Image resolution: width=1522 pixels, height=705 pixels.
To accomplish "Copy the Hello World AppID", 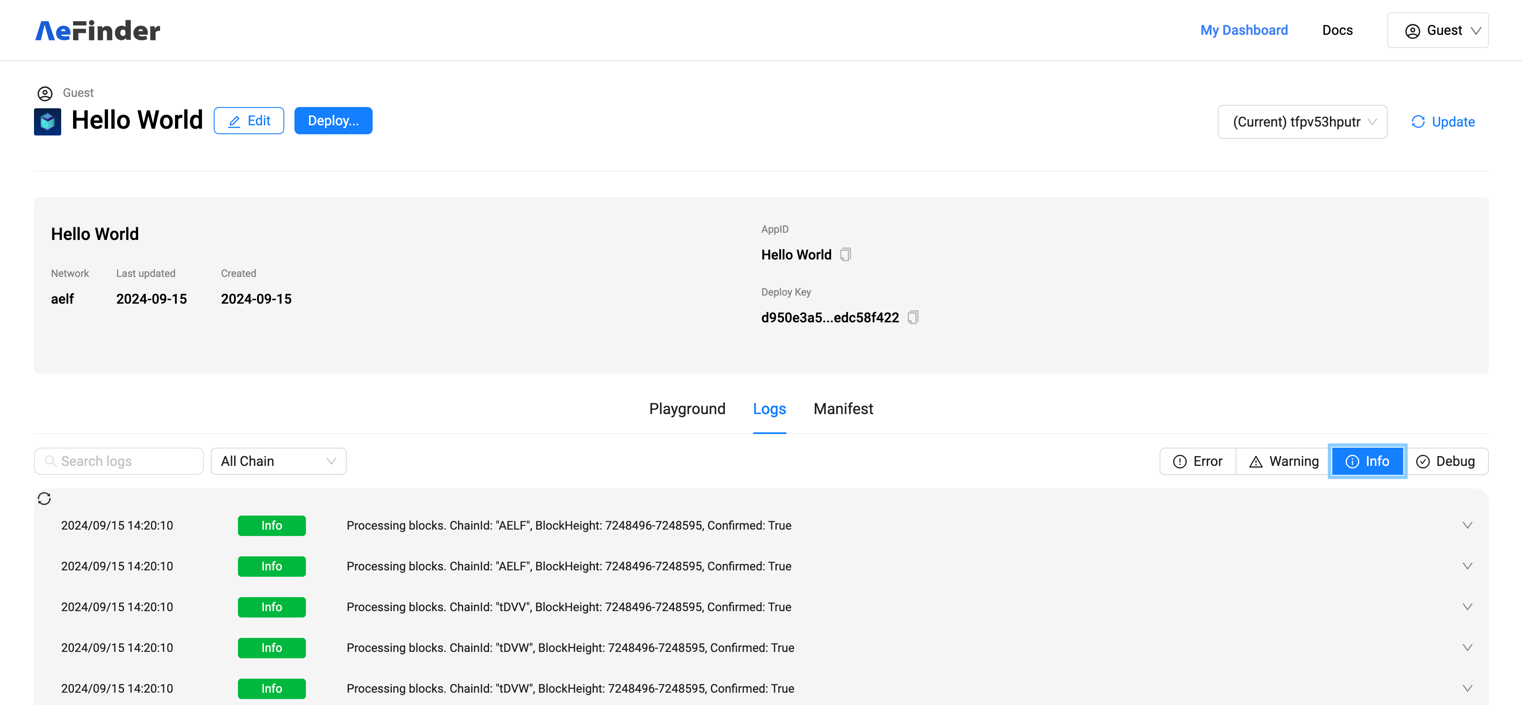I will click(846, 254).
